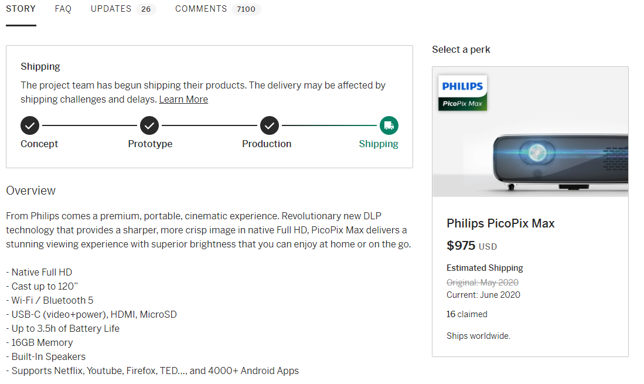
Task: Click the Production stage label
Action: point(267,144)
